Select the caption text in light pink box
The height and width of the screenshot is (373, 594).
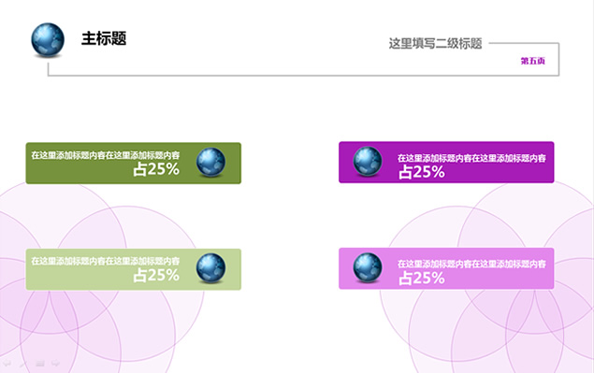[x=471, y=264]
